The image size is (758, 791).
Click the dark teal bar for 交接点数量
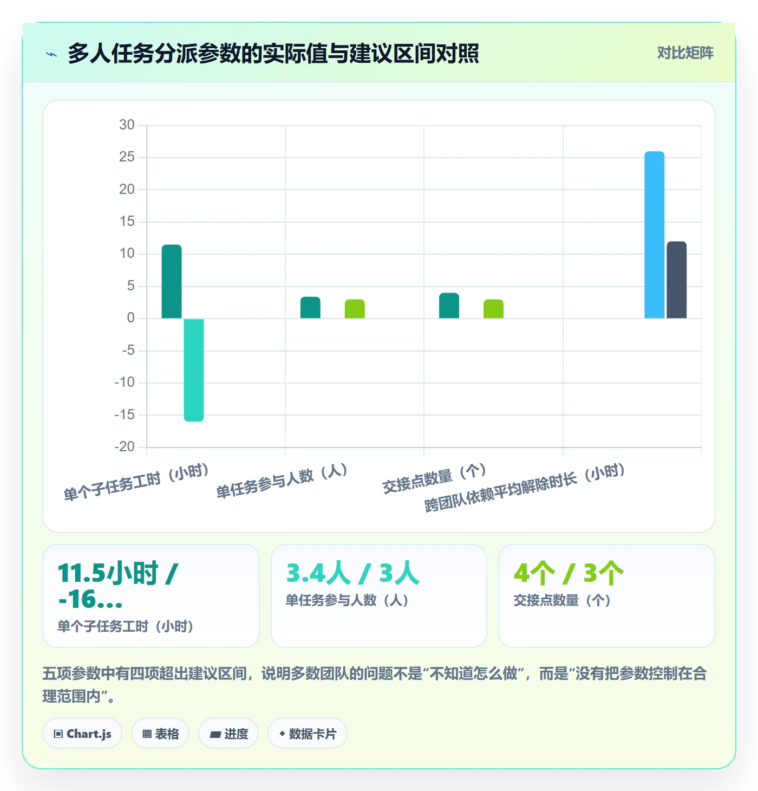(449, 306)
